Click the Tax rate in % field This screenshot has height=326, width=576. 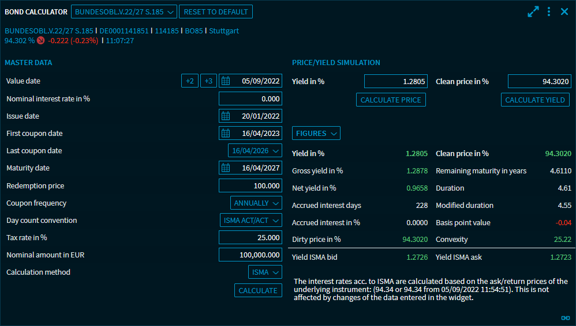[250, 238]
